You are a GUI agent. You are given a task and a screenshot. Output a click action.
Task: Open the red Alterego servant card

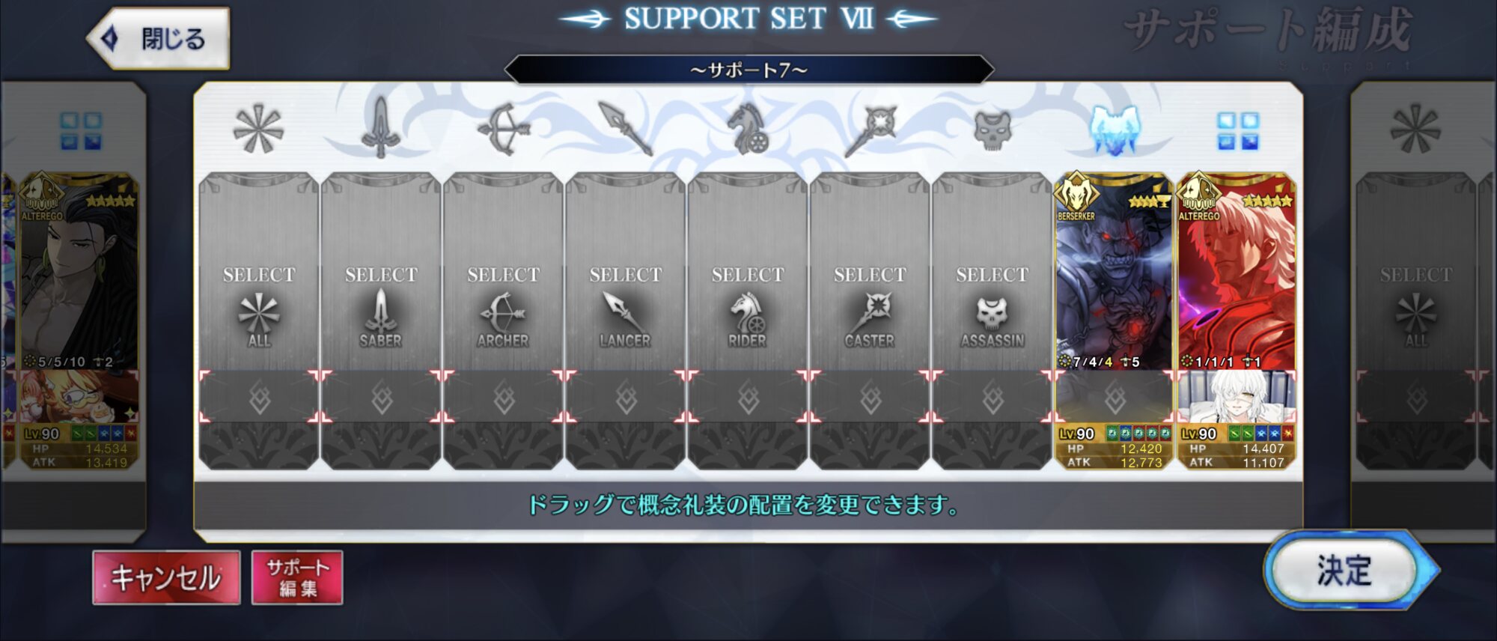[1237, 272]
